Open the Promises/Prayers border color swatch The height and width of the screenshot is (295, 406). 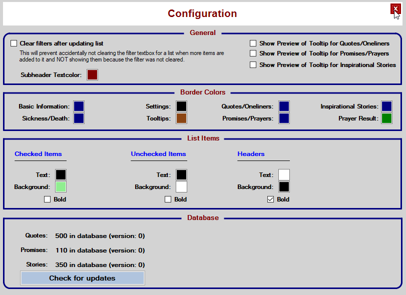click(x=284, y=118)
